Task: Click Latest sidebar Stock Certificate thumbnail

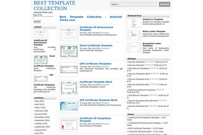Action: coord(41,60)
